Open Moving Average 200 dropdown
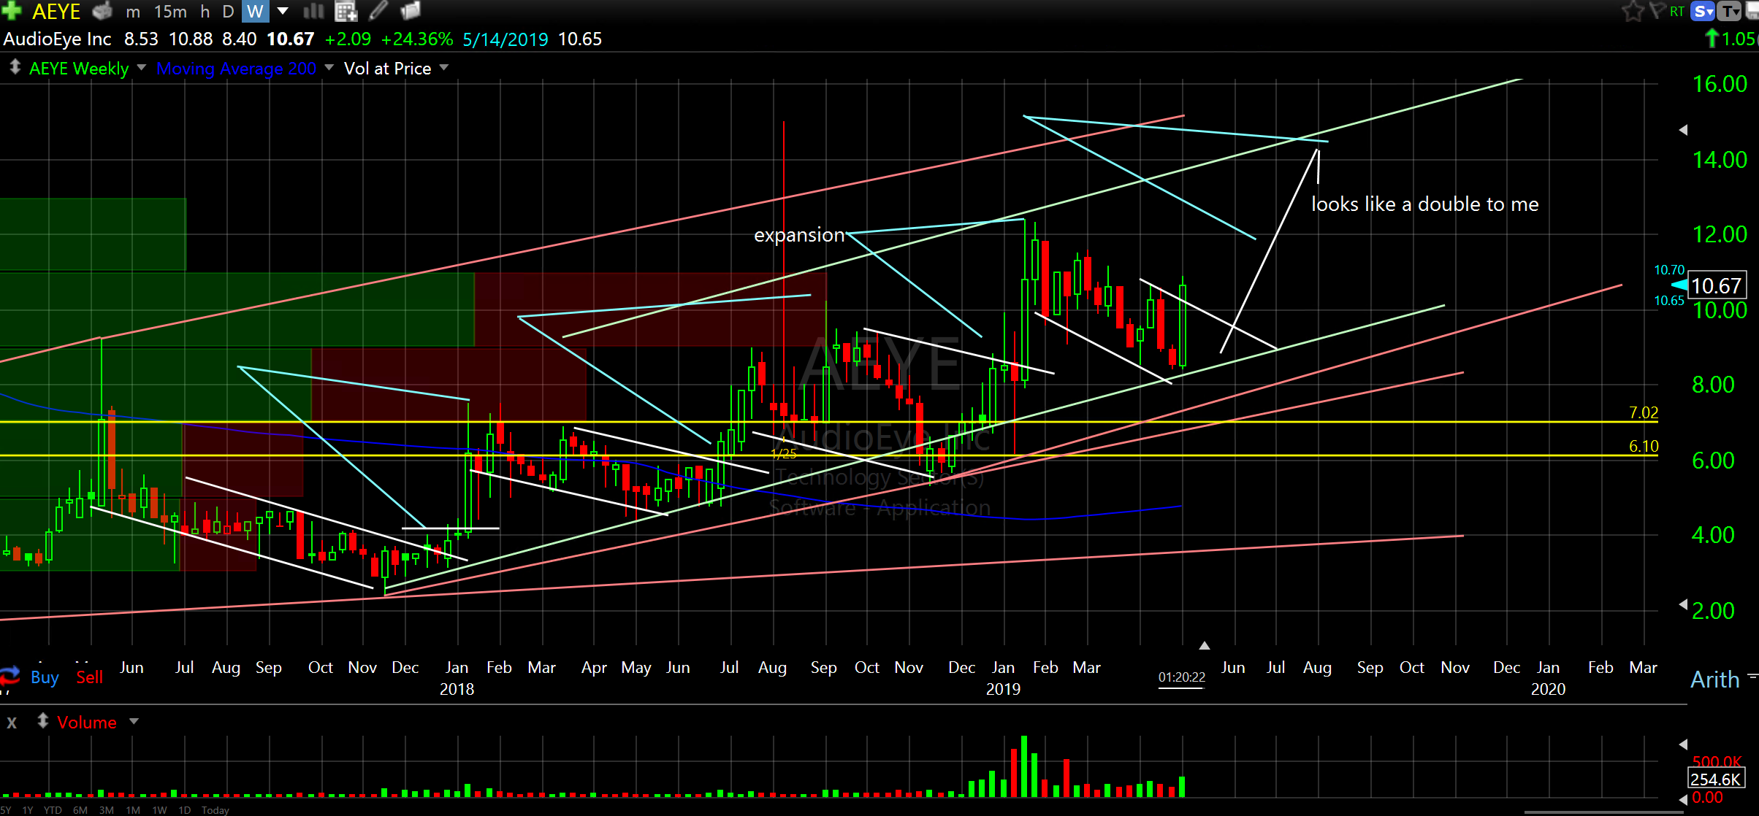 click(x=329, y=68)
